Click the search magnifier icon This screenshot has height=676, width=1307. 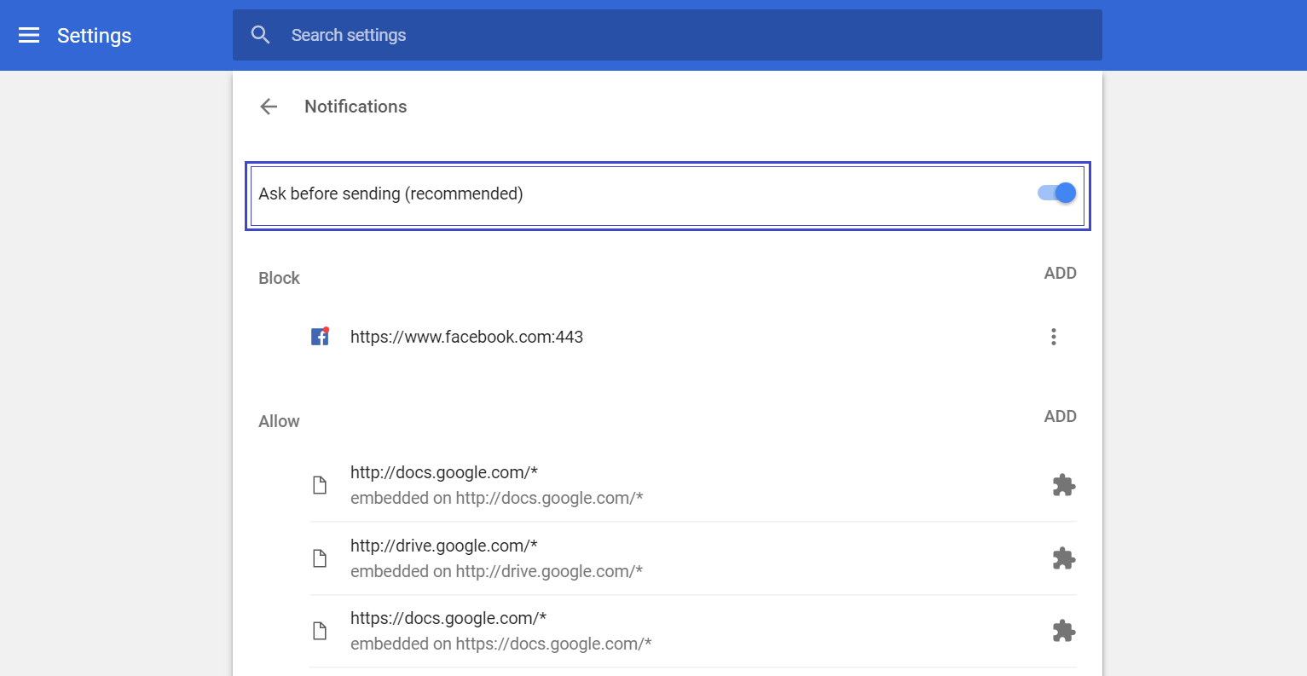(261, 35)
